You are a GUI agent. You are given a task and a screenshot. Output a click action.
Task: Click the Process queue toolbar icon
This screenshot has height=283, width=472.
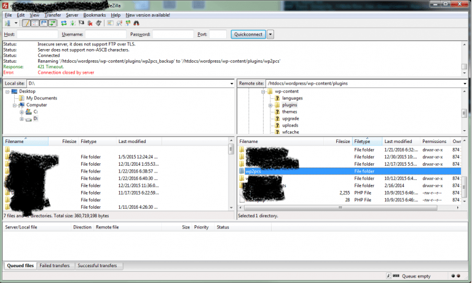(73, 23)
